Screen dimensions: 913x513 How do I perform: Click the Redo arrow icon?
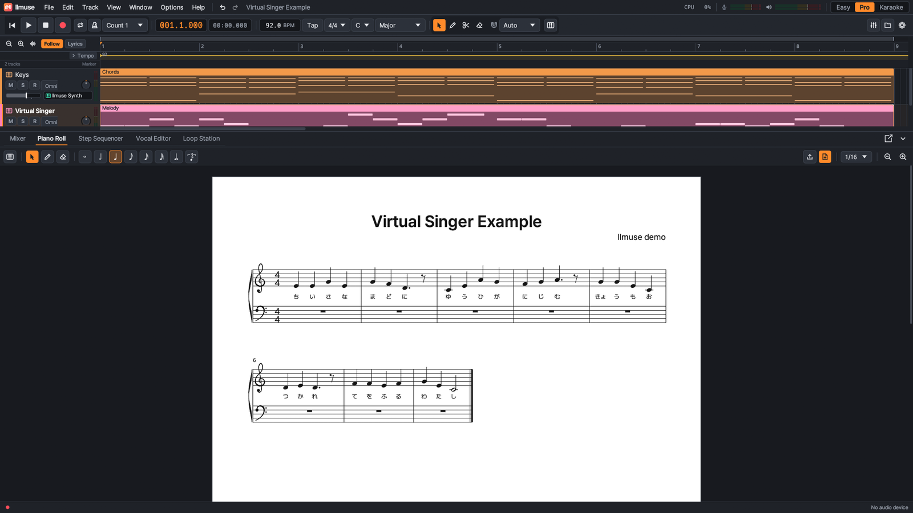pos(235,7)
